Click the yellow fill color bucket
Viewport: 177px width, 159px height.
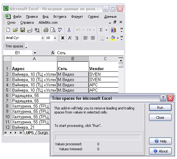click(x=113, y=38)
